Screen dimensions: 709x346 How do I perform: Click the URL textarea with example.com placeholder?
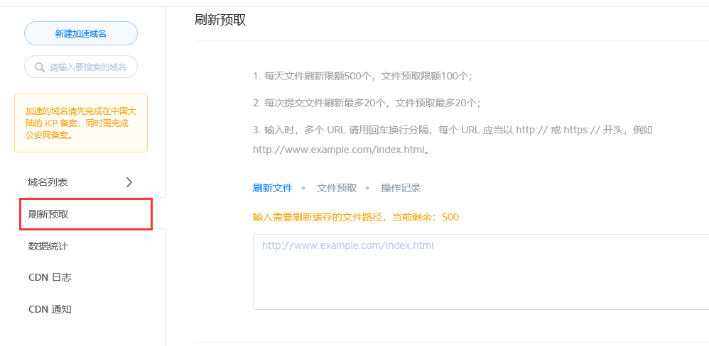pos(481,272)
